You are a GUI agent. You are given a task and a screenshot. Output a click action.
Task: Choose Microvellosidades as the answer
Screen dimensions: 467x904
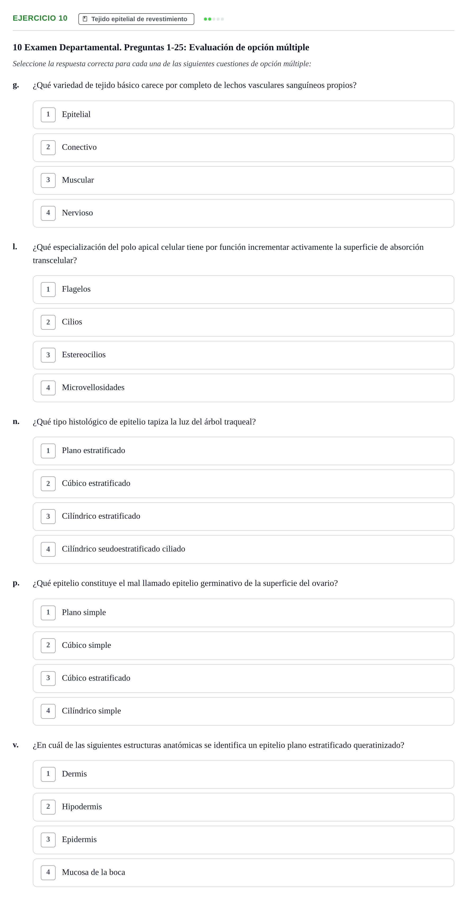243,388
